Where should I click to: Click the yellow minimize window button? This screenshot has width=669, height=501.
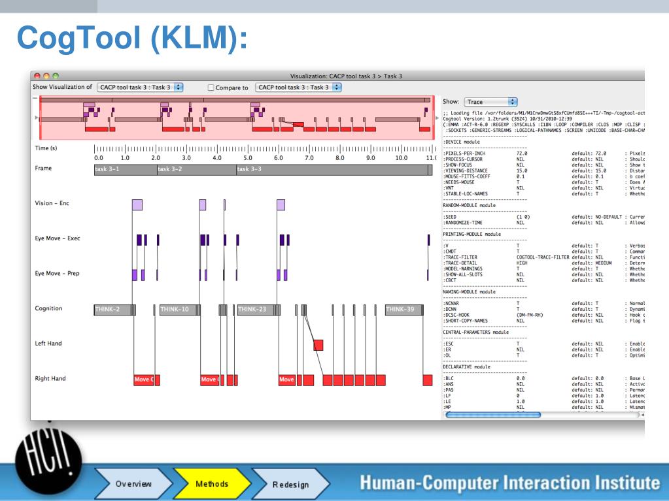click(46, 76)
